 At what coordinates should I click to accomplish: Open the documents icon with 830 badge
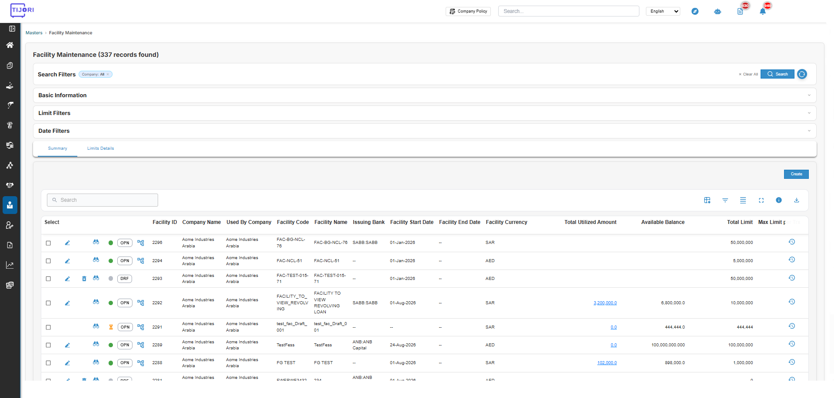[740, 11]
